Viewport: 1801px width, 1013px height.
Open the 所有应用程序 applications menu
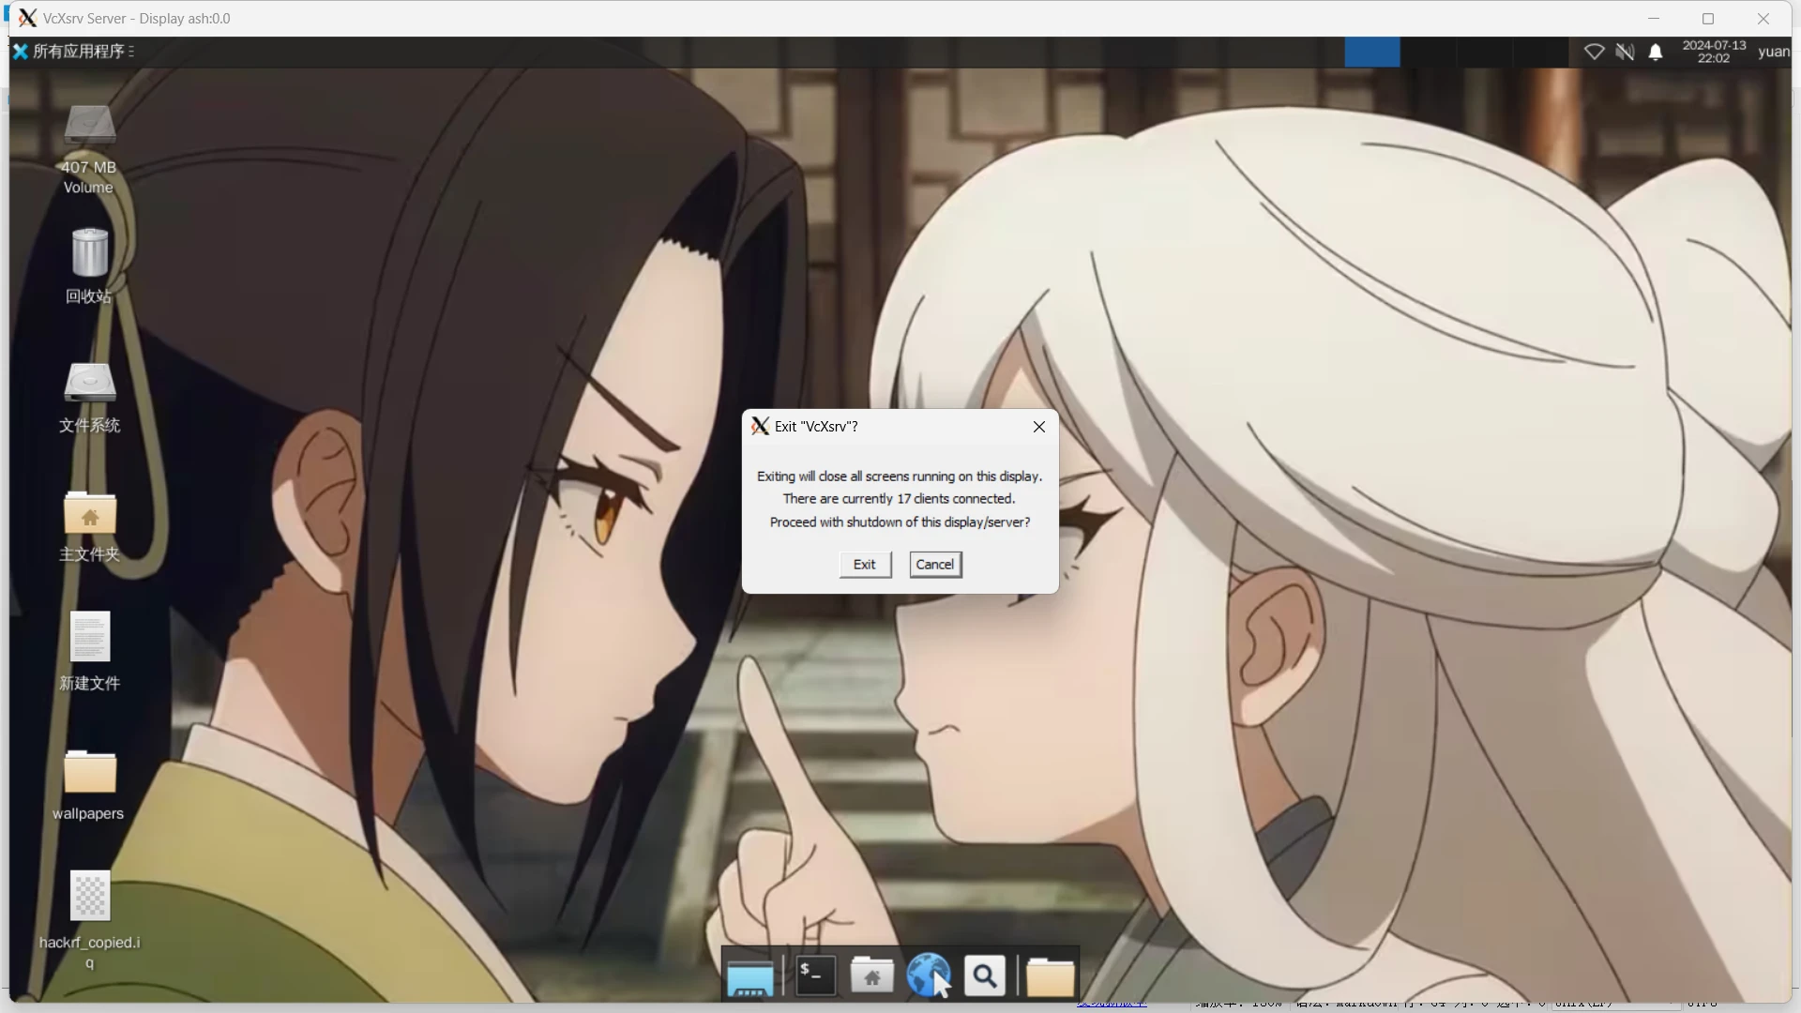[x=72, y=52]
